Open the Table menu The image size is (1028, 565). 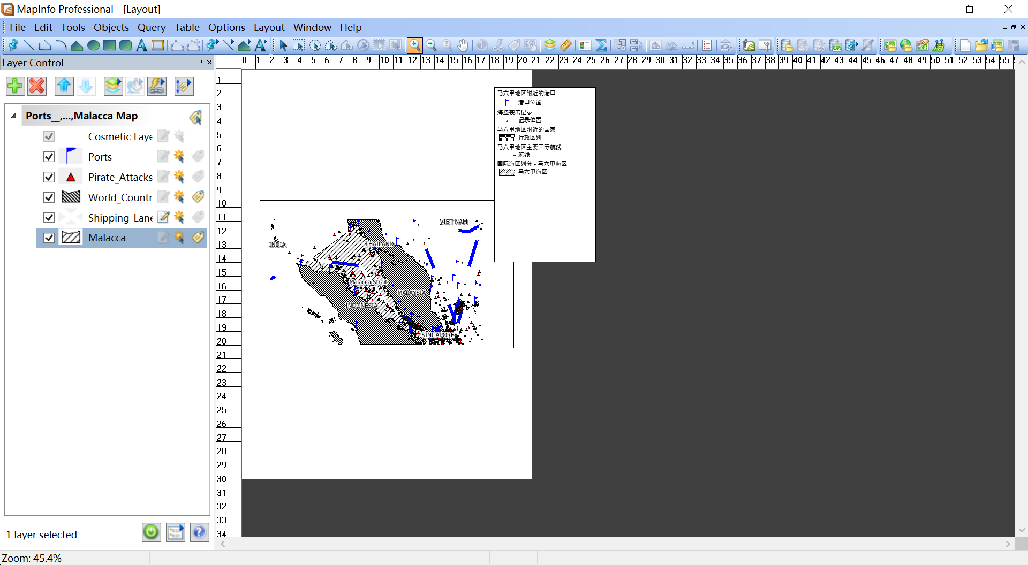click(187, 27)
